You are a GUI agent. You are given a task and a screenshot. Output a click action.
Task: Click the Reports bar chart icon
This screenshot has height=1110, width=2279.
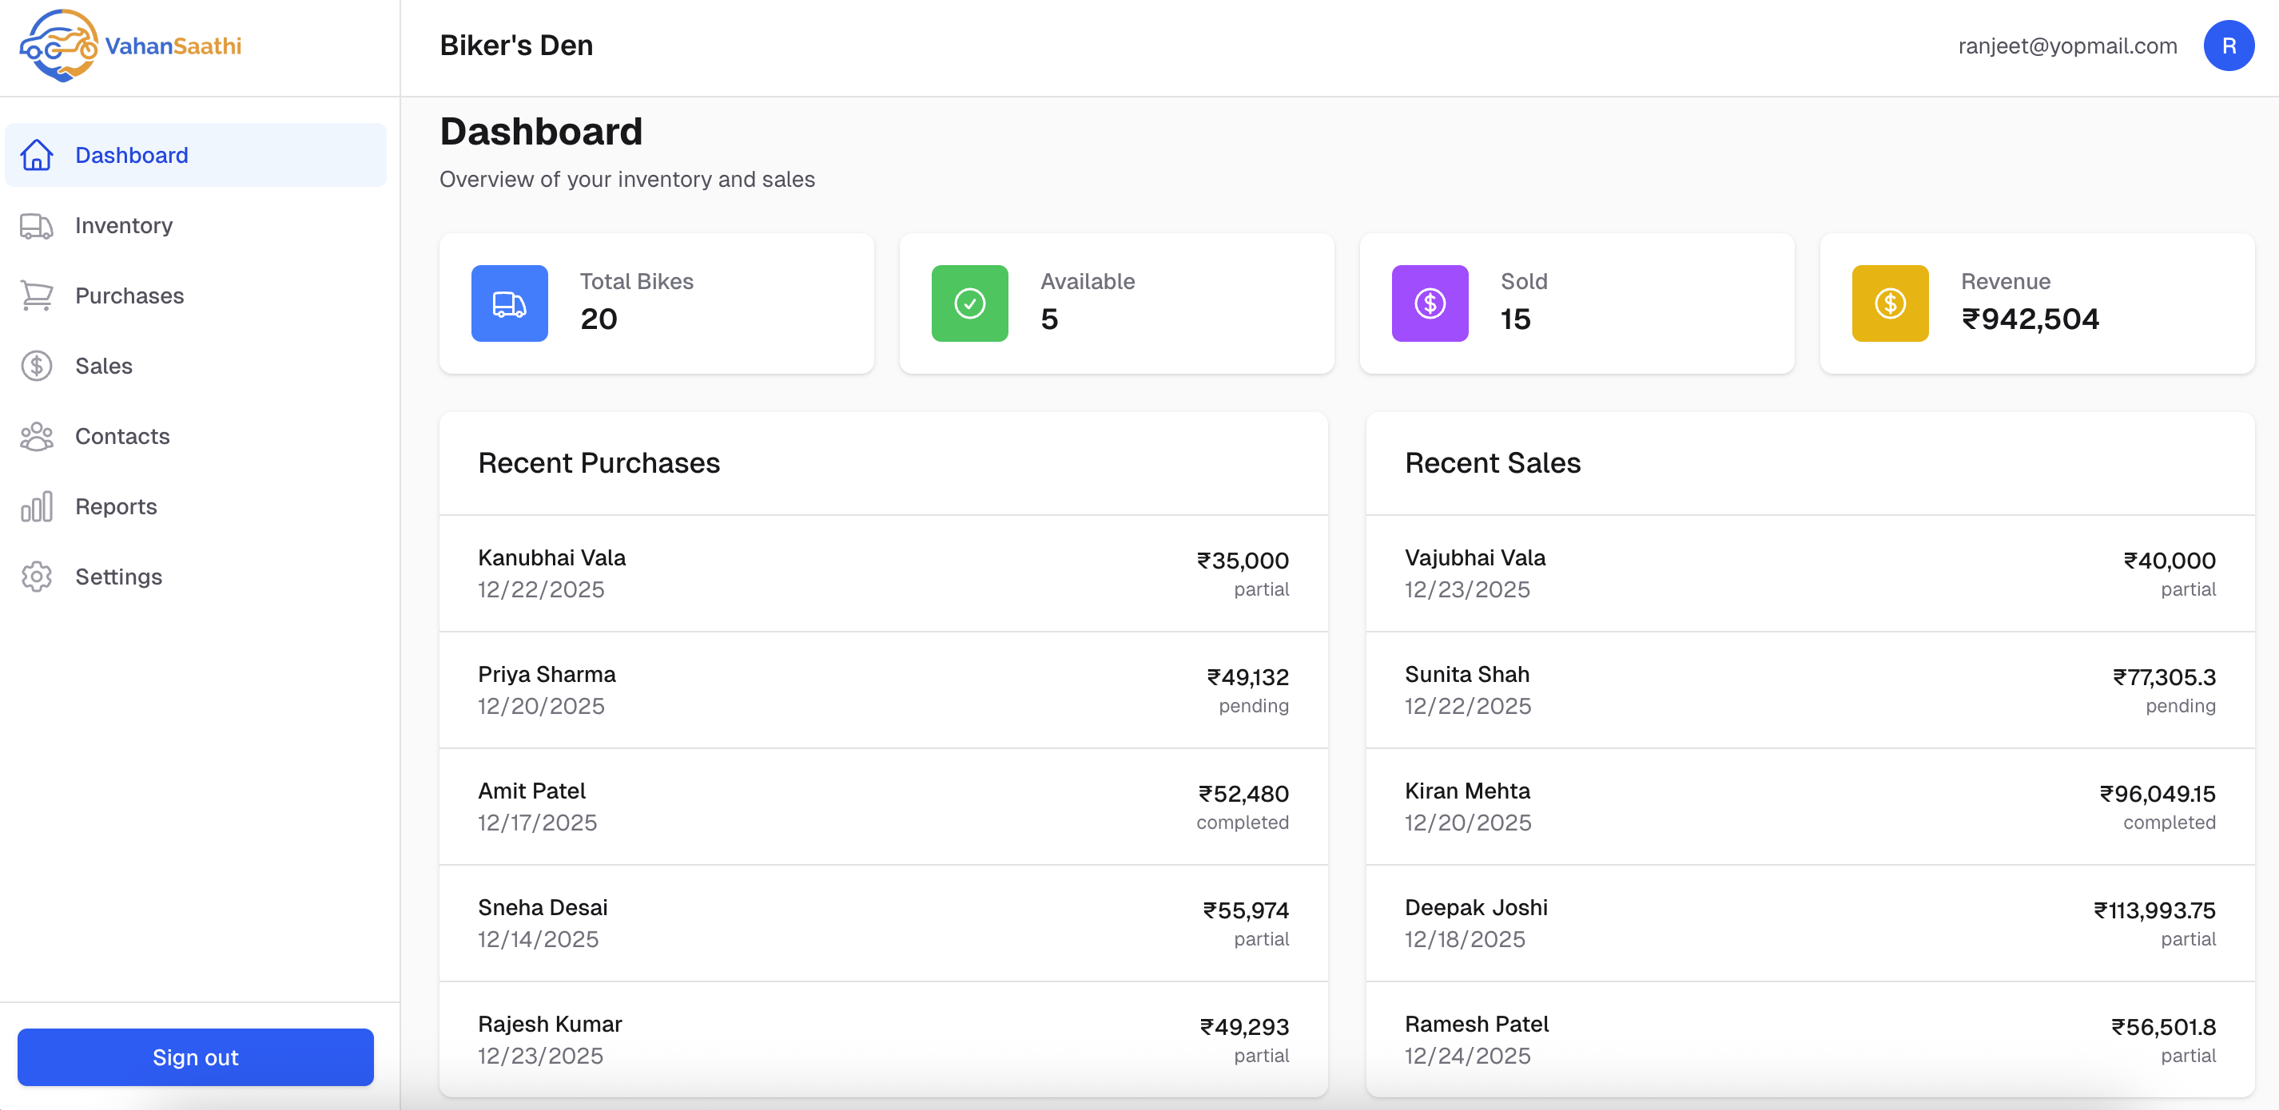click(36, 507)
